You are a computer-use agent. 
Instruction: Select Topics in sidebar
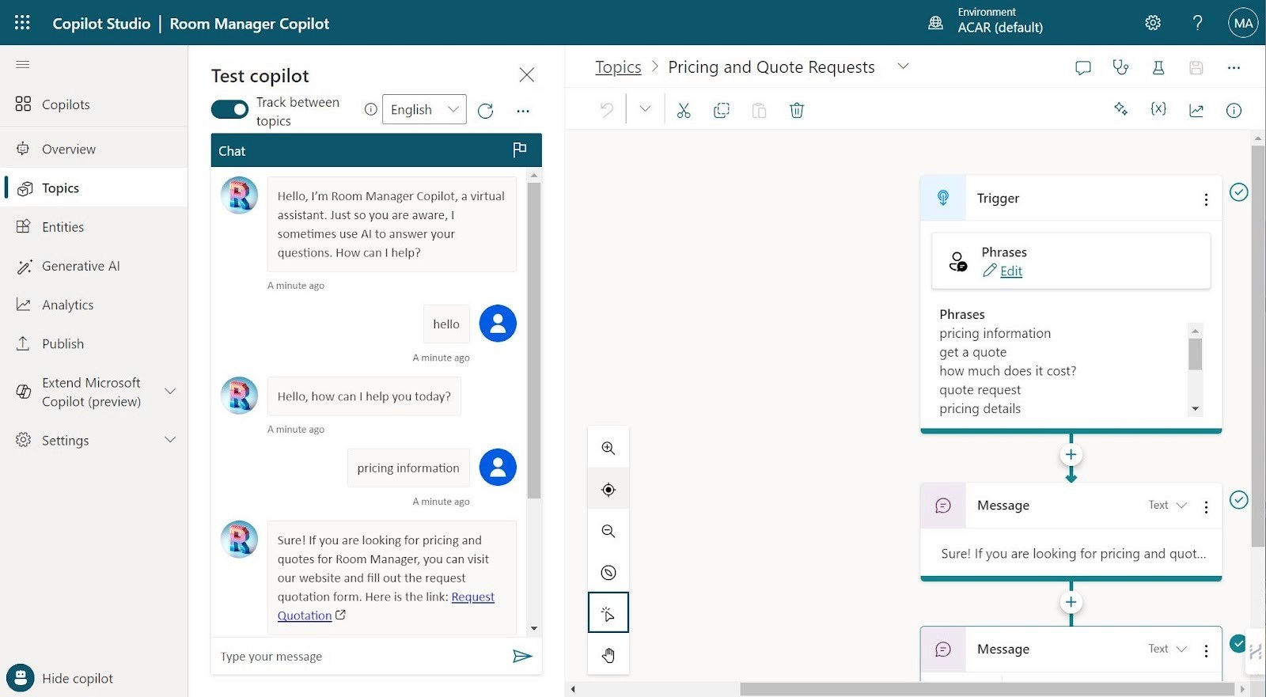tap(95, 188)
